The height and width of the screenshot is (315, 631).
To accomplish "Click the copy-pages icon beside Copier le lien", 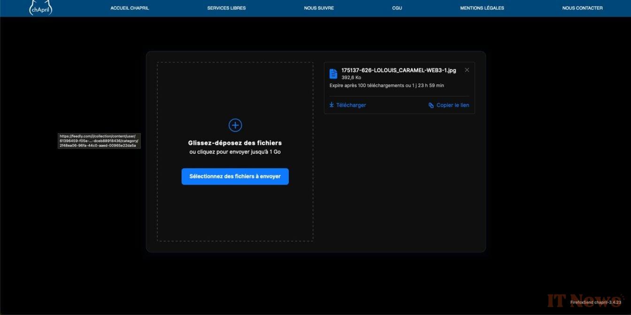I will (431, 105).
